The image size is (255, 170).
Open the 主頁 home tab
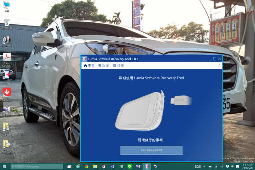[x=89, y=66]
